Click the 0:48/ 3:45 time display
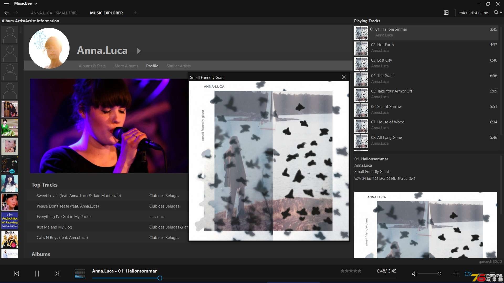 (x=386, y=271)
